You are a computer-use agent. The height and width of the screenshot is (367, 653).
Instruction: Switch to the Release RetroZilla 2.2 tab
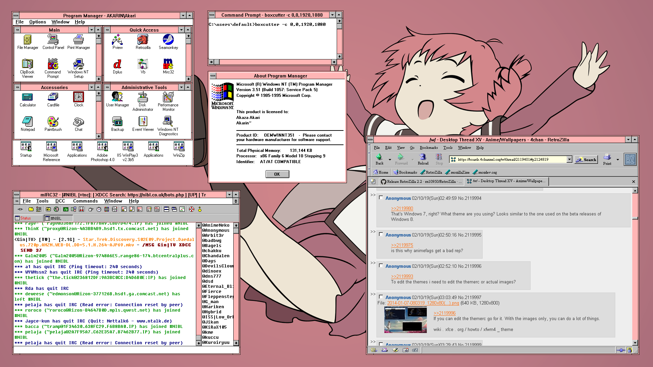click(x=421, y=181)
